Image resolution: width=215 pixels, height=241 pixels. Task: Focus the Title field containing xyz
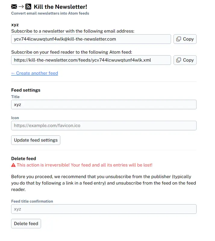[104, 105]
